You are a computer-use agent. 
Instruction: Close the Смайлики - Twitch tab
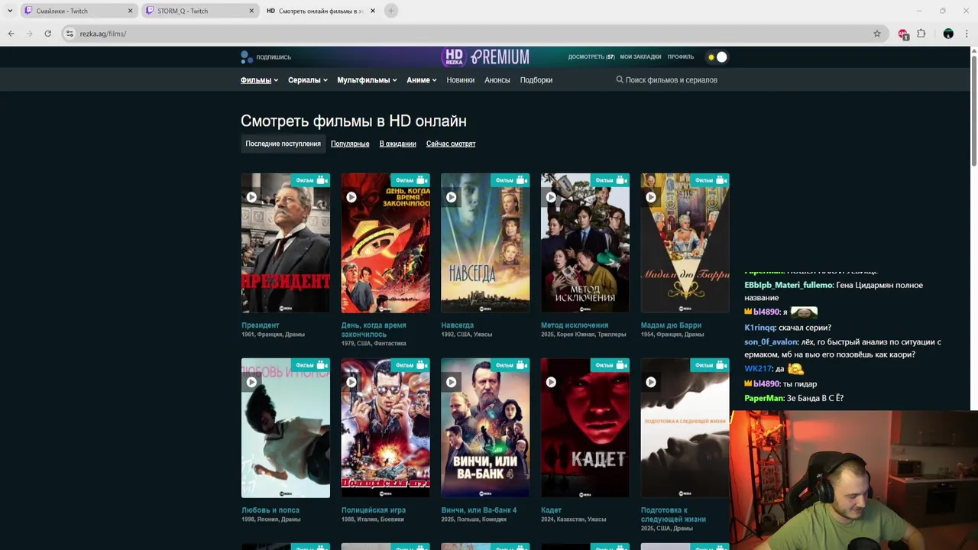130,11
